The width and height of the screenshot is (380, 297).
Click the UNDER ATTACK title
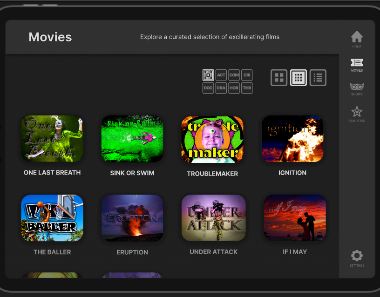(x=213, y=252)
